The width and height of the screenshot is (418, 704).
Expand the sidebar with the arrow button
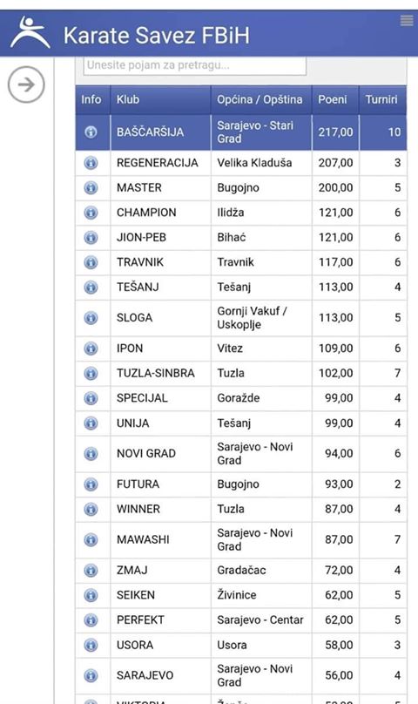tap(26, 85)
